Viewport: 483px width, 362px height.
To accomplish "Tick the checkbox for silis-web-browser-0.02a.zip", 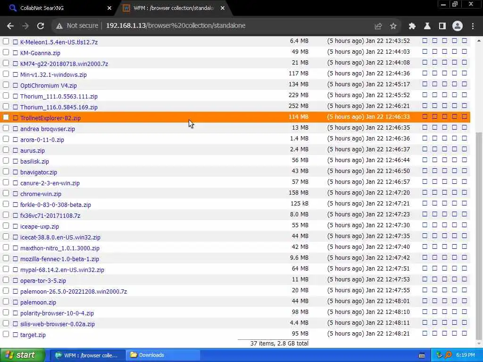I will tap(6, 323).
